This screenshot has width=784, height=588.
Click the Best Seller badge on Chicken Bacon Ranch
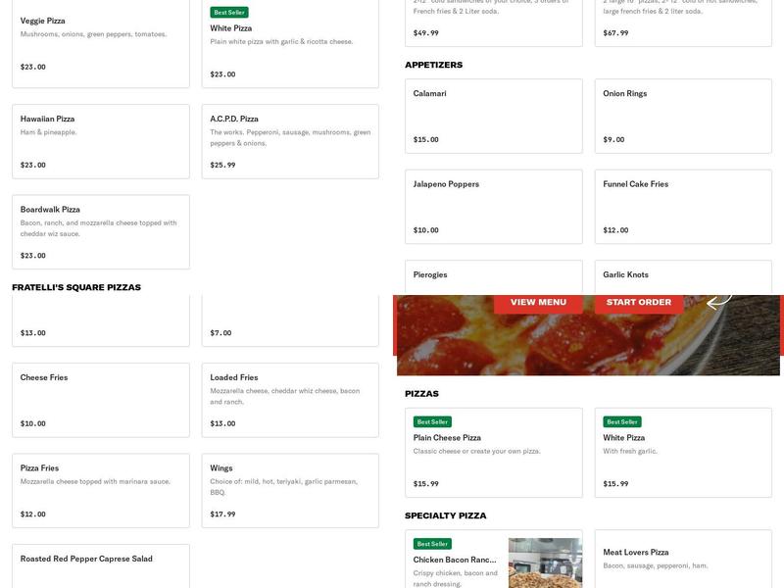point(431,543)
